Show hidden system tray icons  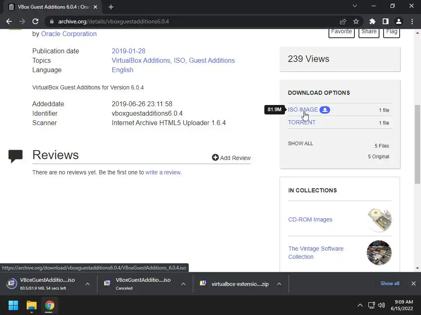[360, 305]
